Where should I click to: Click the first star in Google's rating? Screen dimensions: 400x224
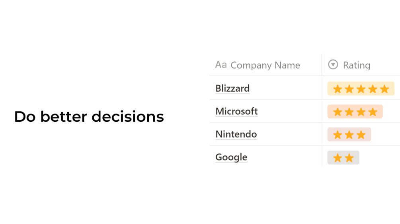coord(338,158)
